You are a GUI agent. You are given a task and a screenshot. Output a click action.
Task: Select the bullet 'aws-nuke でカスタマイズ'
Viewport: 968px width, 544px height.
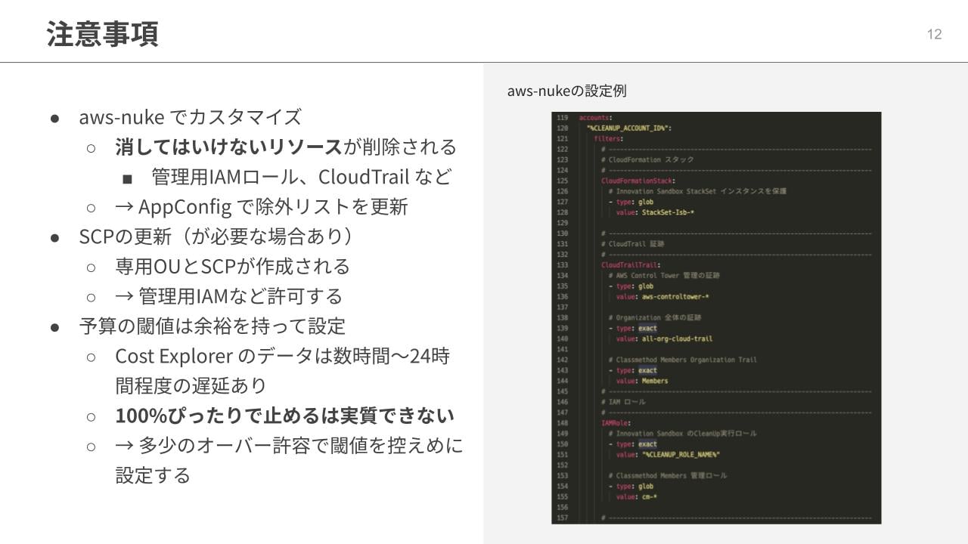click(x=190, y=116)
